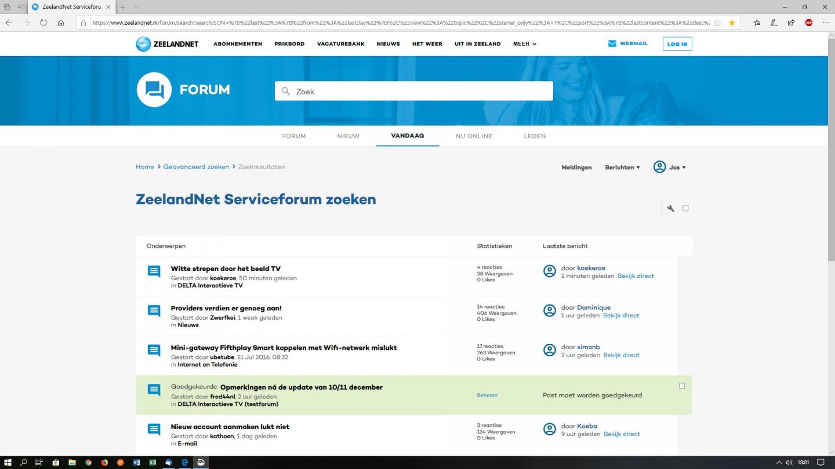The width and height of the screenshot is (835, 469).
Task: Show the browser tab list dropdown arrow
Action: pos(137,7)
